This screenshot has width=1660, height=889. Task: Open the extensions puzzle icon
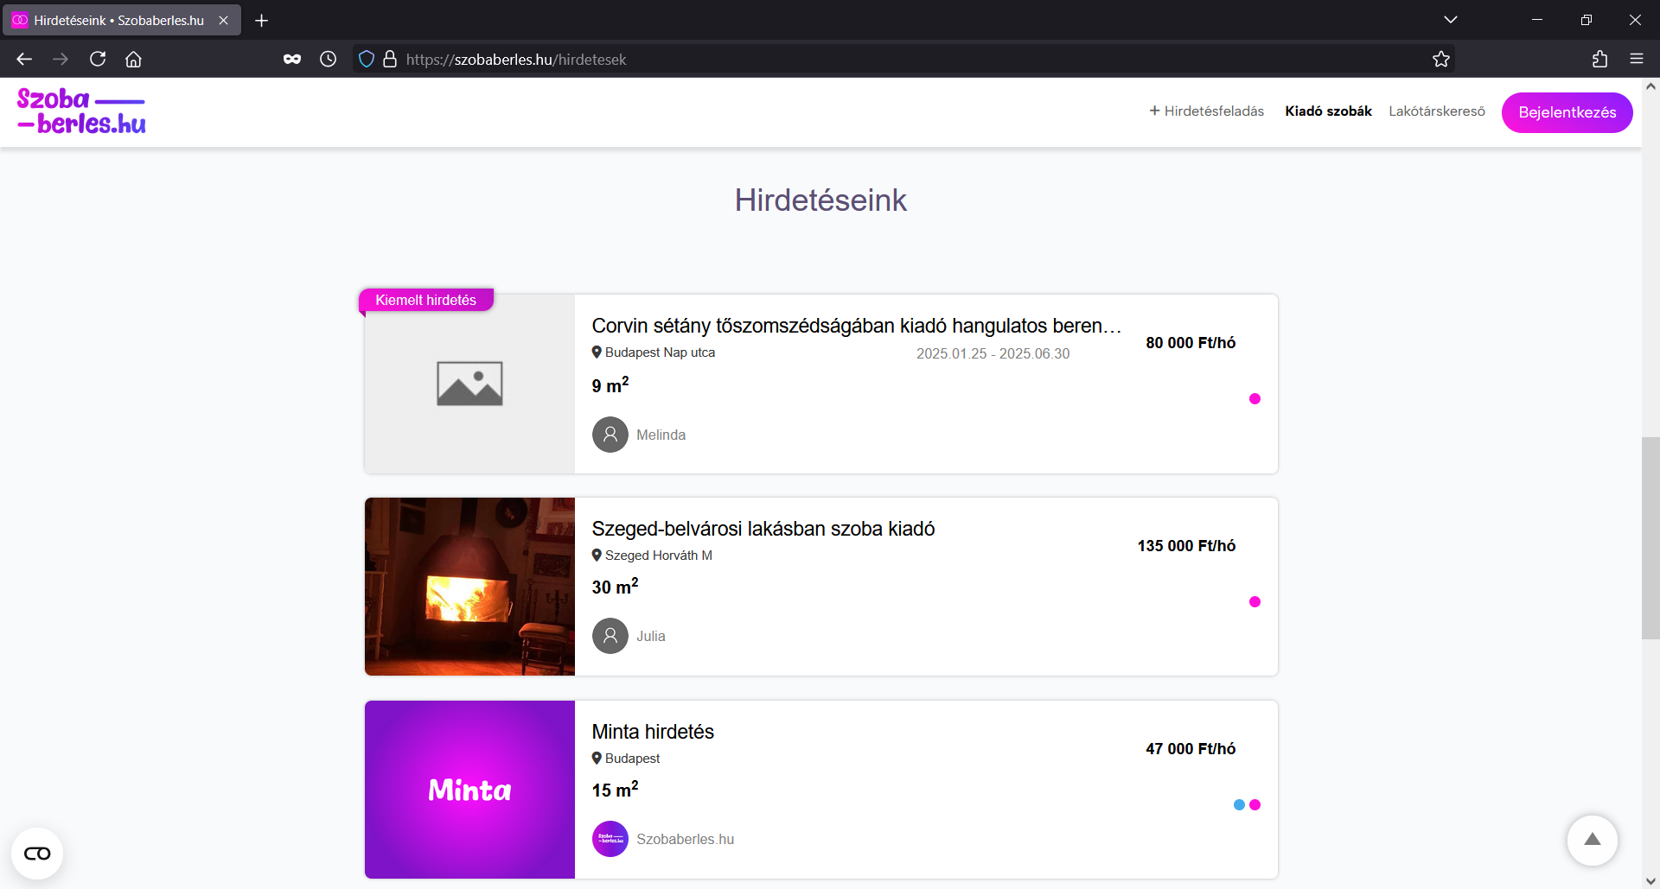(x=1599, y=59)
